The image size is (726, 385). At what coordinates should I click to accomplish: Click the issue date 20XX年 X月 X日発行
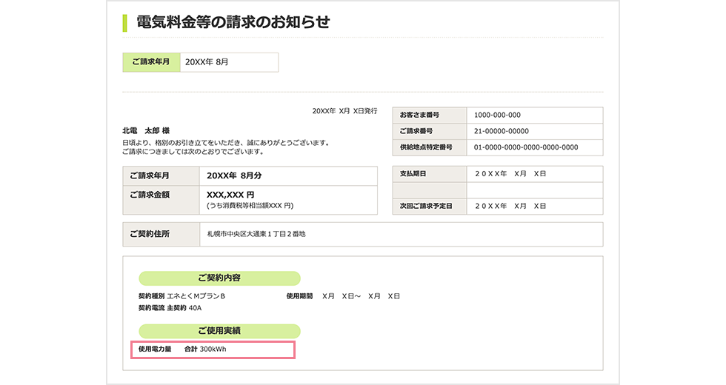pyautogui.click(x=344, y=111)
